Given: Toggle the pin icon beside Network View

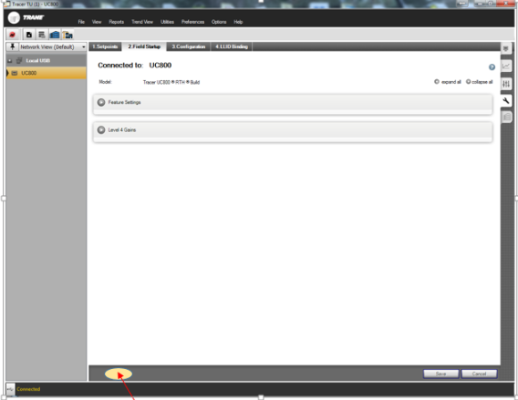Looking at the screenshot, I should click(12, 46).
